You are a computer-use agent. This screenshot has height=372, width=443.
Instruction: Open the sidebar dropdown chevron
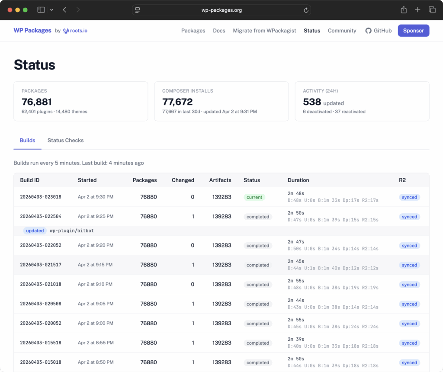pos(52,10)
